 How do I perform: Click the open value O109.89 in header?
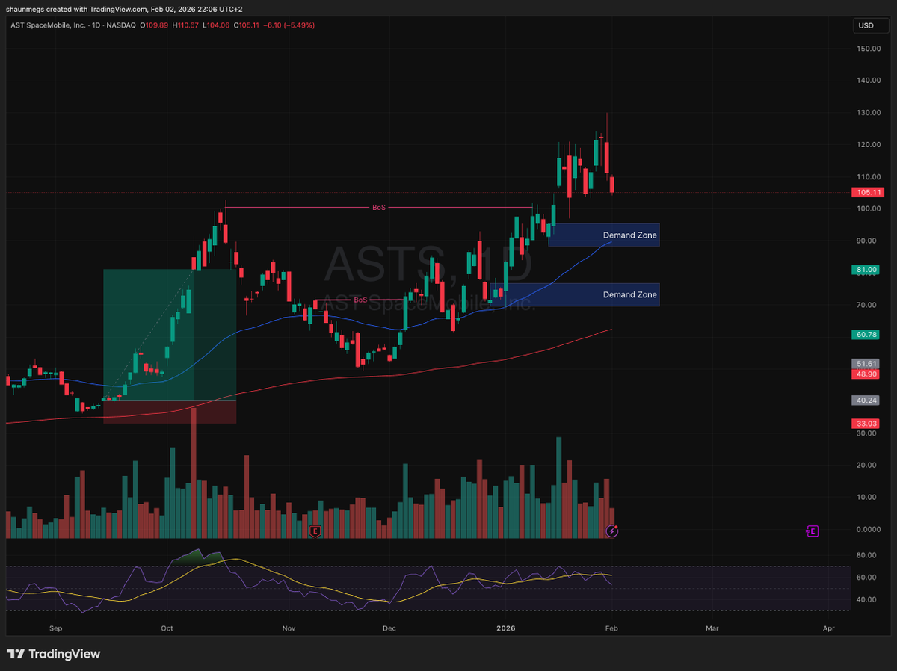pyautogui.click(x=155, y=25)
